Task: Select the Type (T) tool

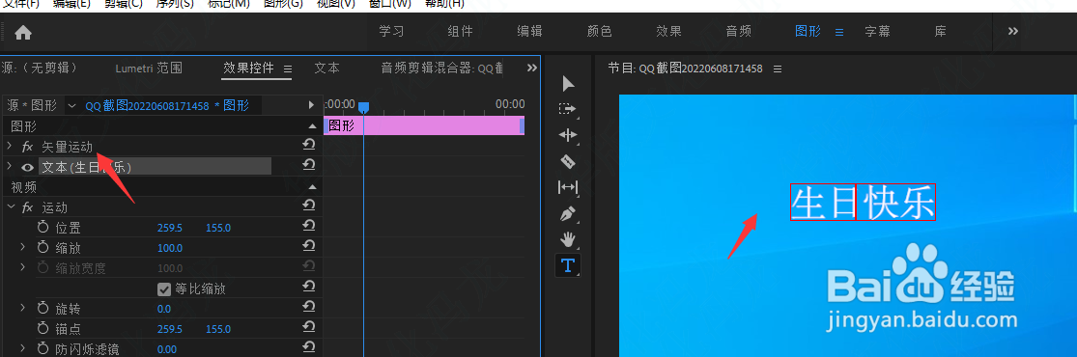Action: 568,265
